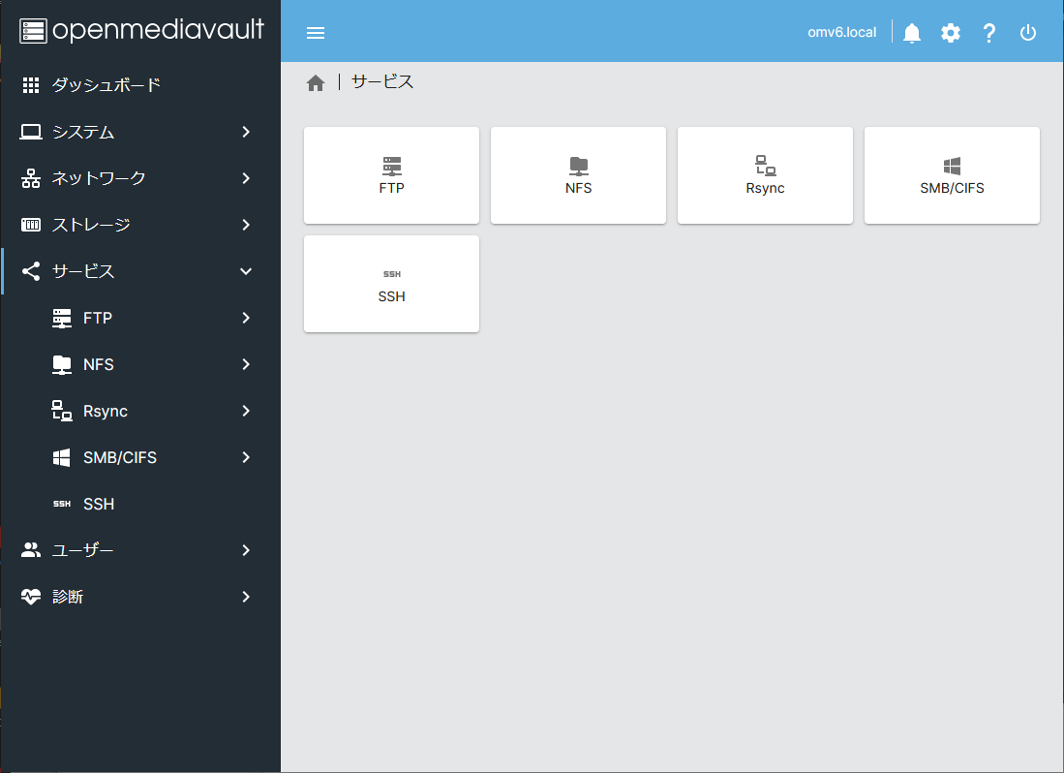The image size is (1064, 773).
Task: Select ユーザー menu label
Action: [x=83, y=549]
